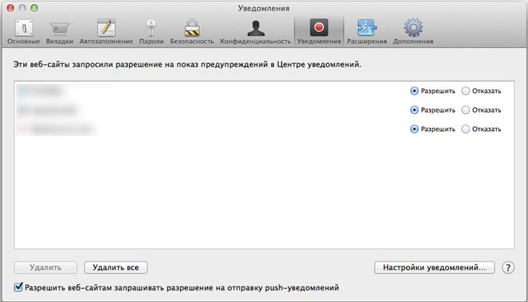Toggle the push-уведомлений permission checkbox

18,287
